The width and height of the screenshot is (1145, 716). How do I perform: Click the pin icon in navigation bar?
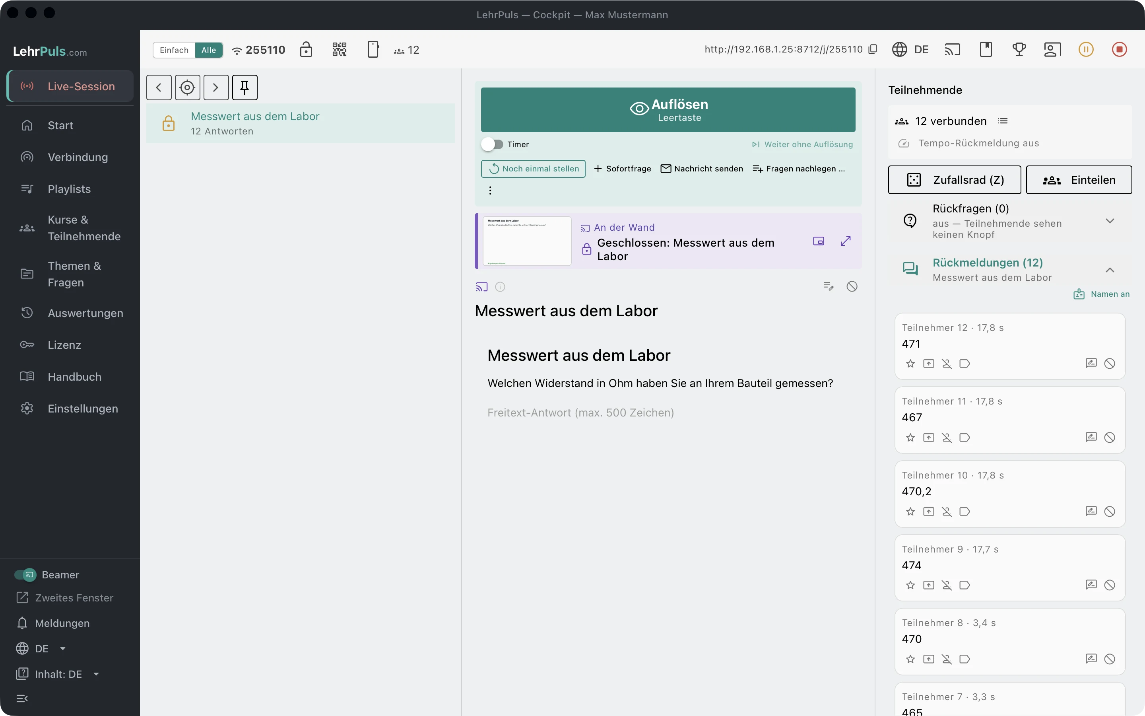245,87
